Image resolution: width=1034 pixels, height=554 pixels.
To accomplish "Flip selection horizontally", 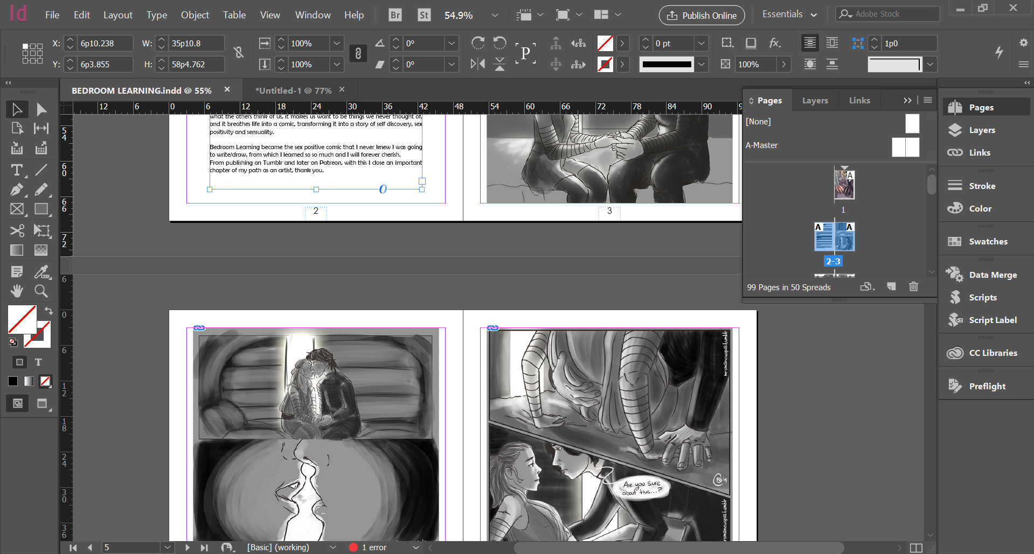I will [477, 64].
